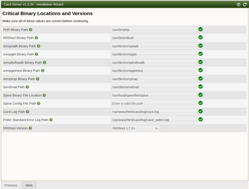Click green check beside snmpwalk path
The height and width of the screenshot is (189, 249).
pyautogui.click(x=200, y=46)
